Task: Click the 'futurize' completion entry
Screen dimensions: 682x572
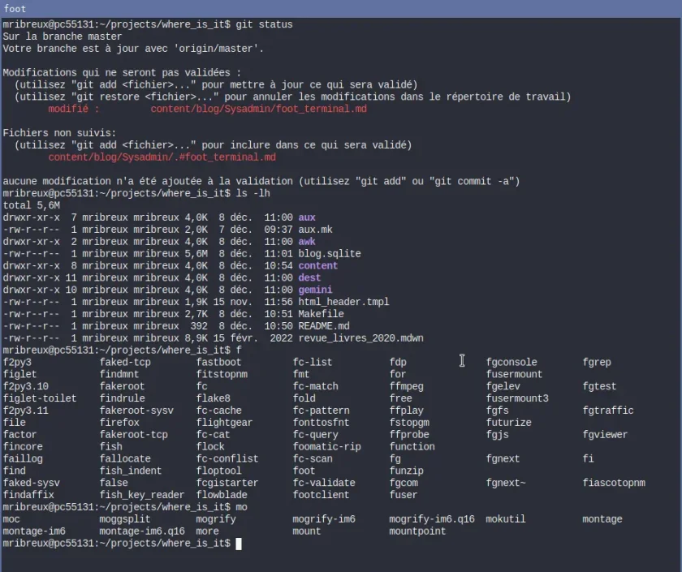Action: click(508, 423)
